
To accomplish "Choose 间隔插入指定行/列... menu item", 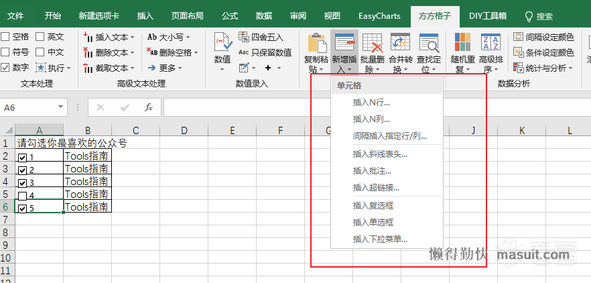I will pos(387,136).
